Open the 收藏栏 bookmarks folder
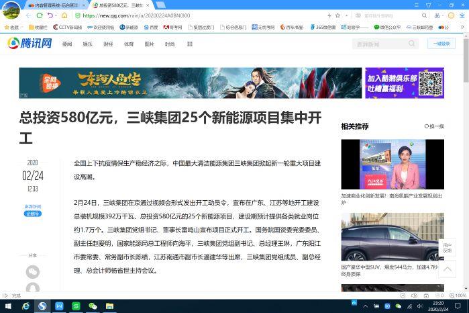 click(38, 28)
